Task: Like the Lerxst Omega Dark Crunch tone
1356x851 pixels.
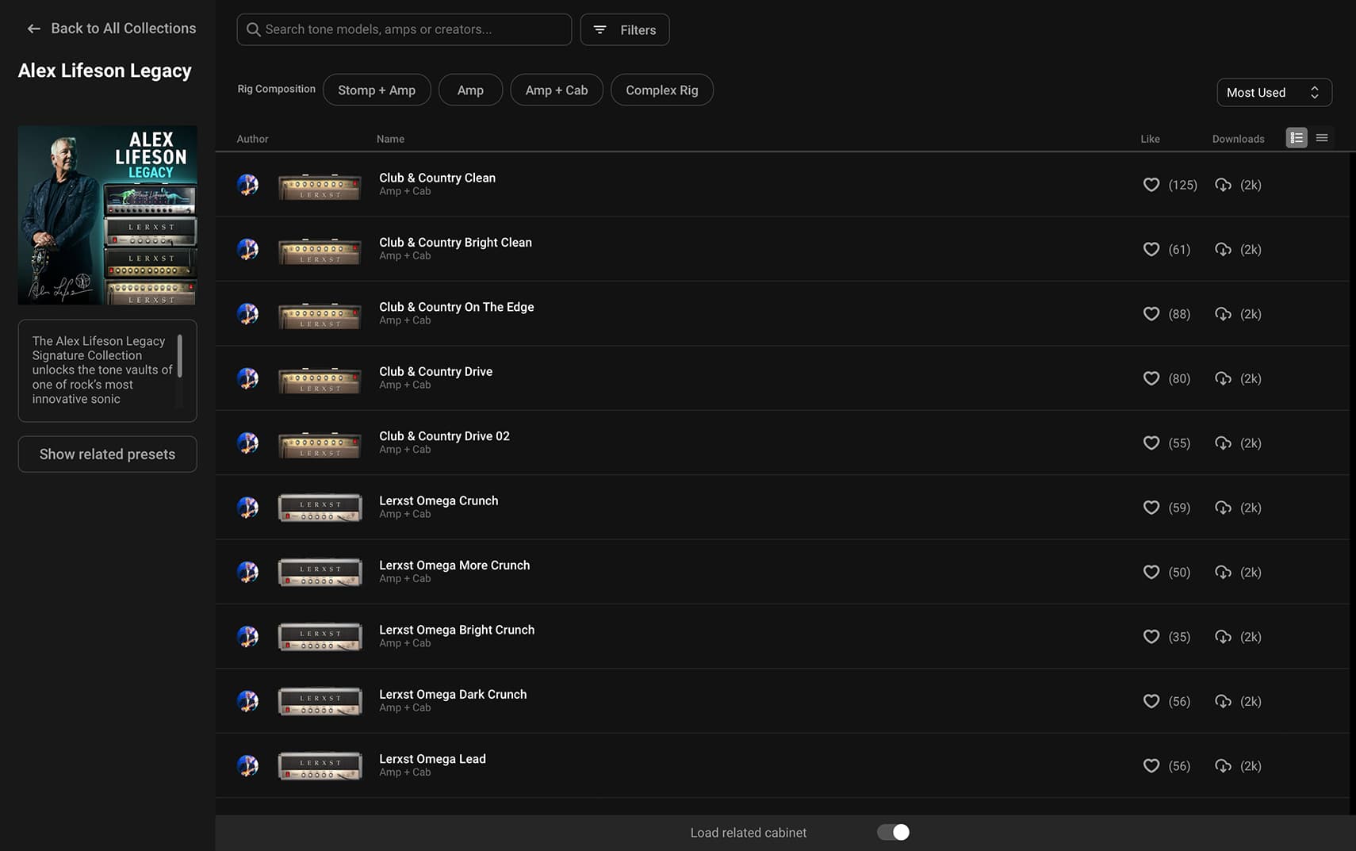Action: click(x=1151, y=701)
